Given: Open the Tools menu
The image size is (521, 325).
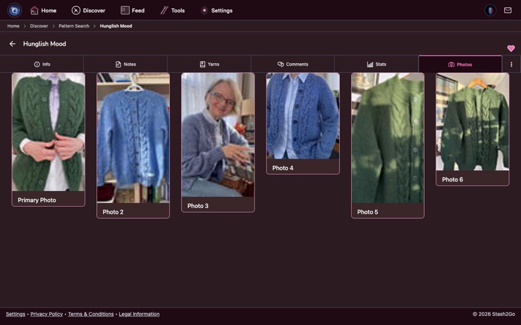Looking at the screenshot, I should point(173,10).
